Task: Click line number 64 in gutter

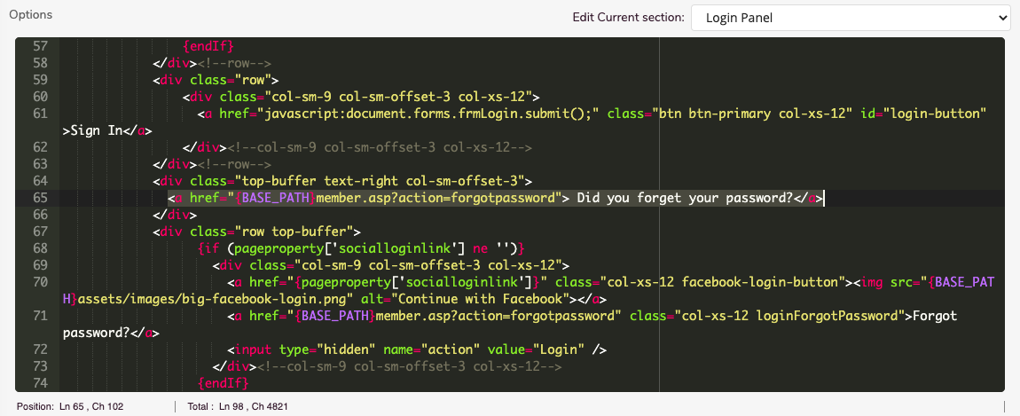Action: (x=39, y=181)
